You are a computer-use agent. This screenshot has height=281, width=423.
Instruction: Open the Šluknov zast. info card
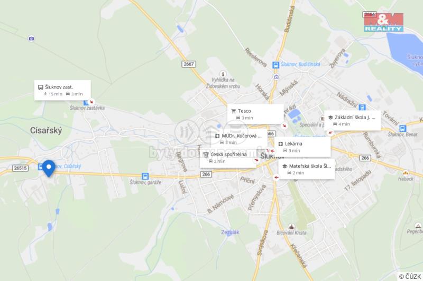pyautogui.click(x=62, y=90)
